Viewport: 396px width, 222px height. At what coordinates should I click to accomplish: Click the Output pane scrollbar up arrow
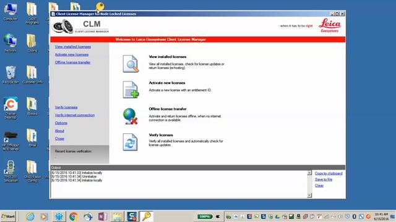pos(309,173)
